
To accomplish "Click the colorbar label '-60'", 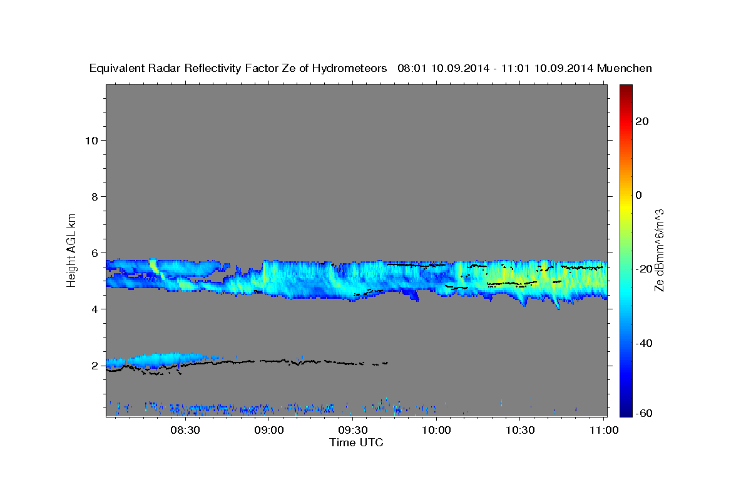I will click(x=643, y=413).
